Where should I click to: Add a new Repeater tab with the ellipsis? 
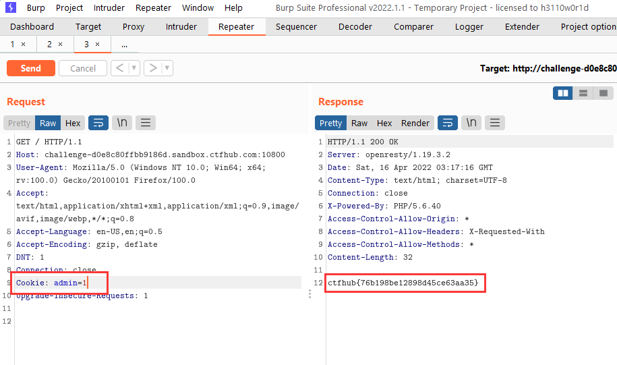(x=124, y=45)
